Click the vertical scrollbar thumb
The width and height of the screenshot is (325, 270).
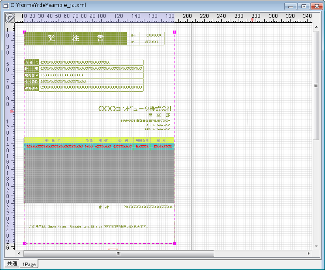(x=316, y=85)
